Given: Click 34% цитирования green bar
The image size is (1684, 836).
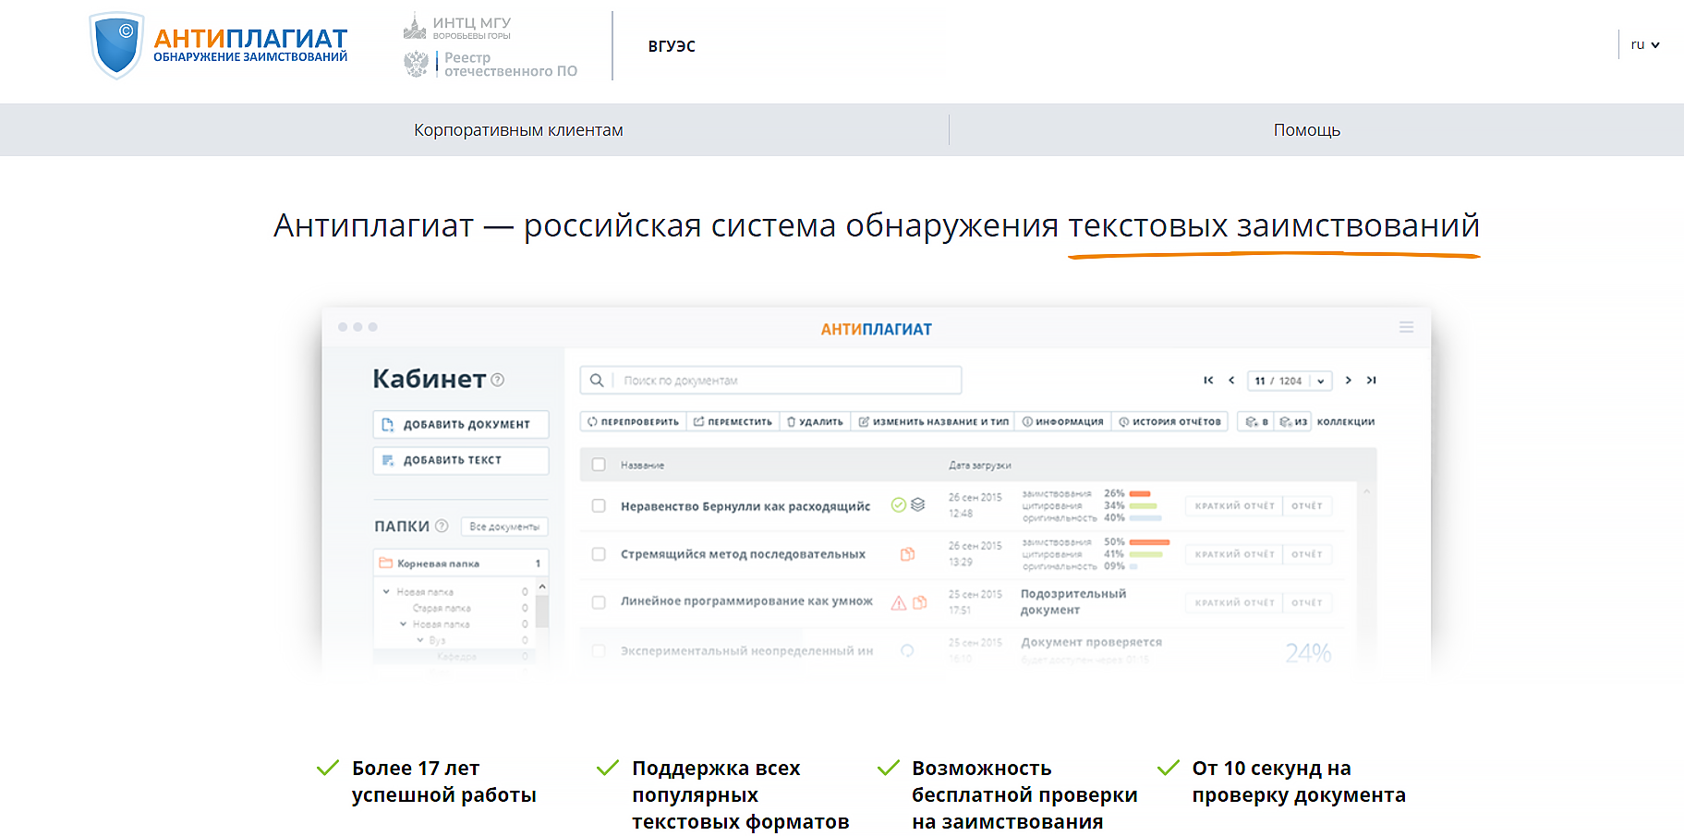Looking at the screenshot, I should pyautogui.click(x=1143, y=505).
